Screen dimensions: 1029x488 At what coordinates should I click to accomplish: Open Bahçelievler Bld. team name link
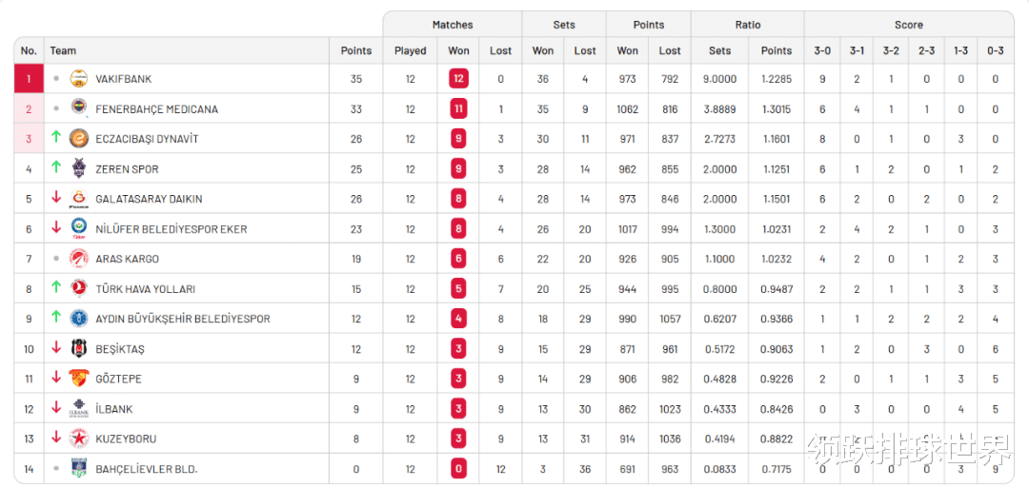click(x=146, y=469)
